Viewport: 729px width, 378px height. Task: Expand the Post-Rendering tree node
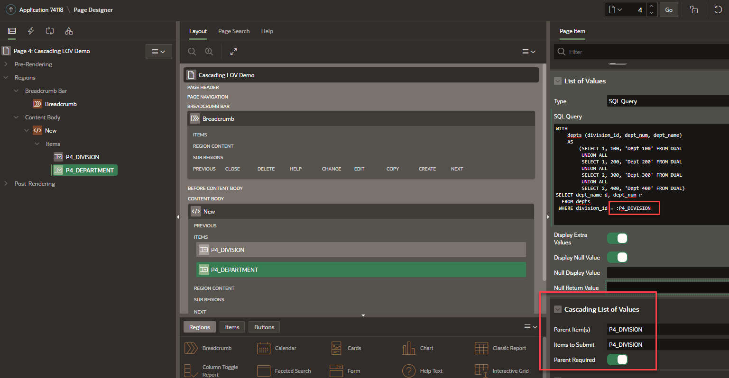[6, 183]
